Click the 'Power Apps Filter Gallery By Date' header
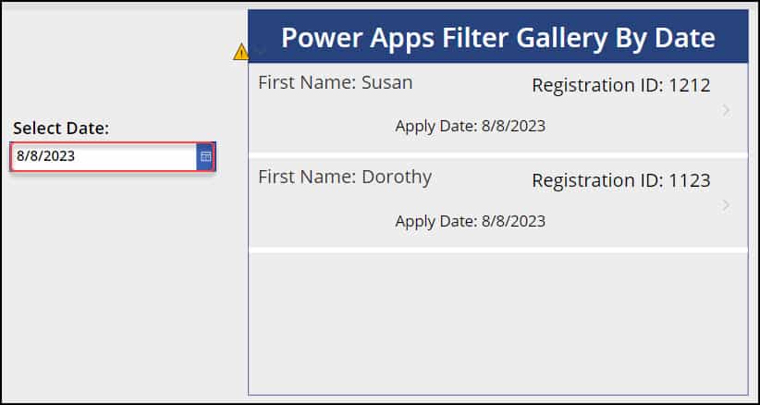760x405 pixels. point(498,37)
